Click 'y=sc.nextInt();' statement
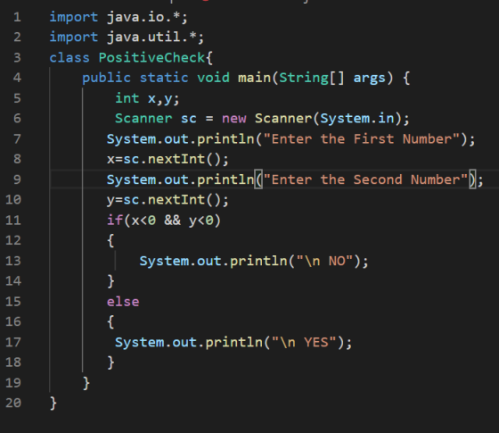Screen dimensions: 499x433 click(168, 200)
